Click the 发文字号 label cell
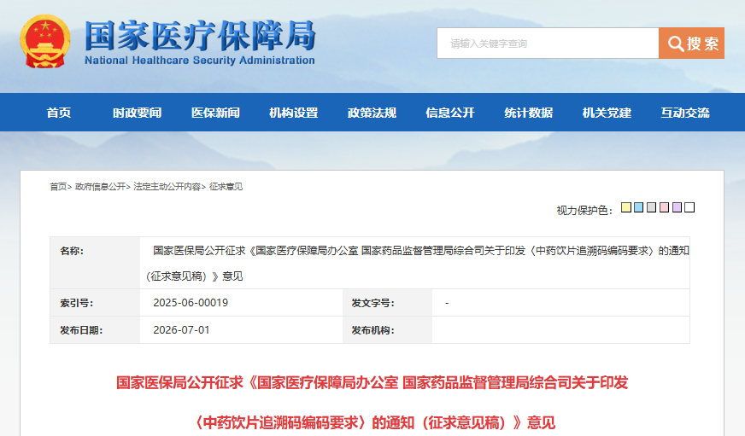The image size is (745, 436). tap(387, 303)
